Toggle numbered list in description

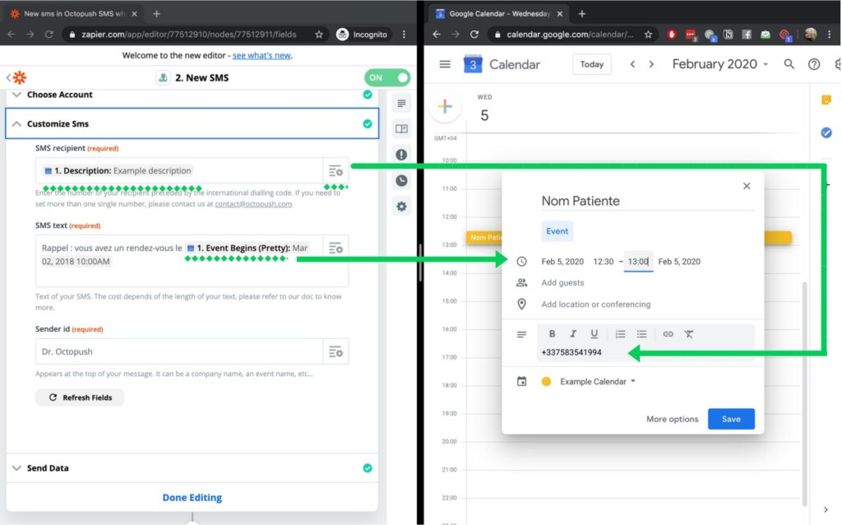(x=620, y=334)
